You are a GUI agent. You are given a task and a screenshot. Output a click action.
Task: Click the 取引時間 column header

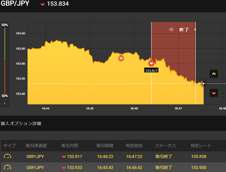105,146
